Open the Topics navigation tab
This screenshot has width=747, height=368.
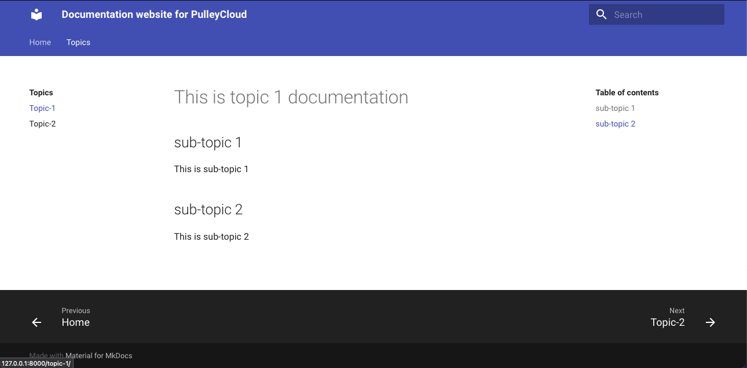78,42
